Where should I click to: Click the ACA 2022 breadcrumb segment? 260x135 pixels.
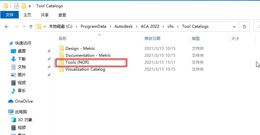coord(150,26)
